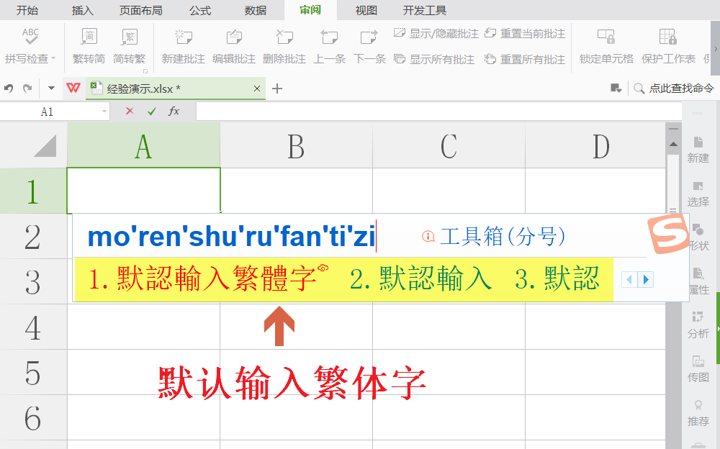Click 新建批注 to add a comment
This screenshot has height=449, width=720.
coord(183,45)
